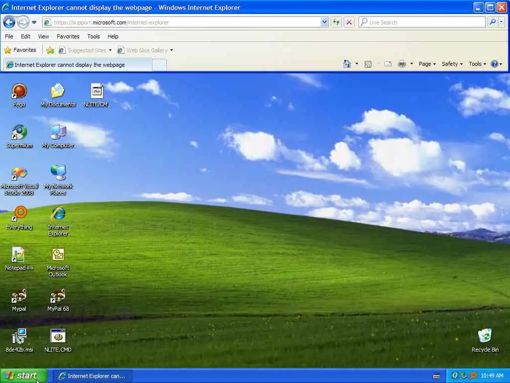Open the Tools menu in menu bar
510x383 pixels.
(93, 36)
